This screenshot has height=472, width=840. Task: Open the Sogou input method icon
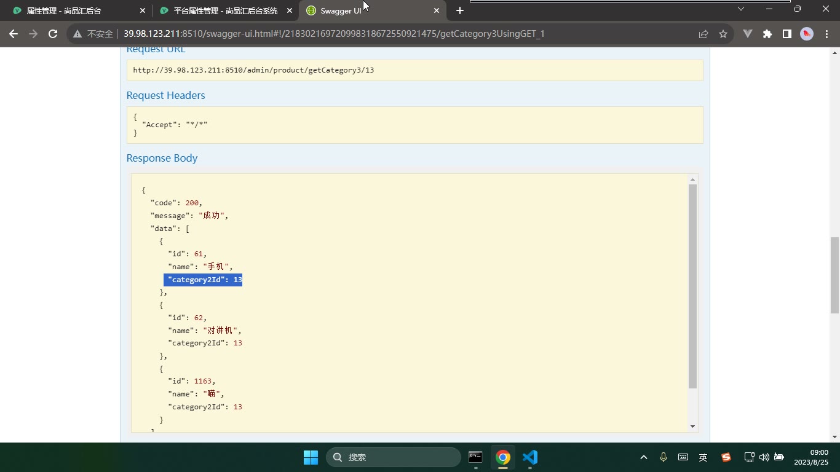[726, 457]
